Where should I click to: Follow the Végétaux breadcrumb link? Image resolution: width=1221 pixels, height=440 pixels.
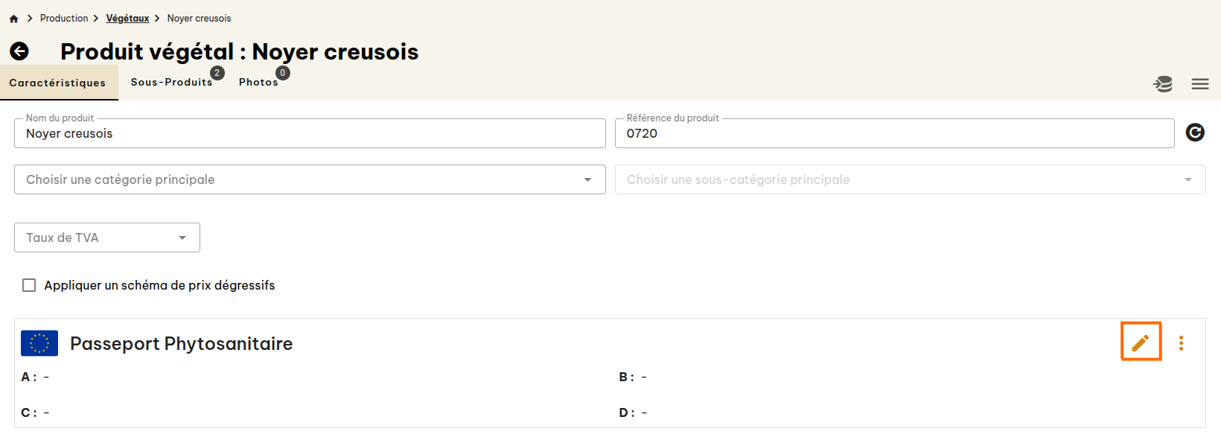(x=127, y=19)
